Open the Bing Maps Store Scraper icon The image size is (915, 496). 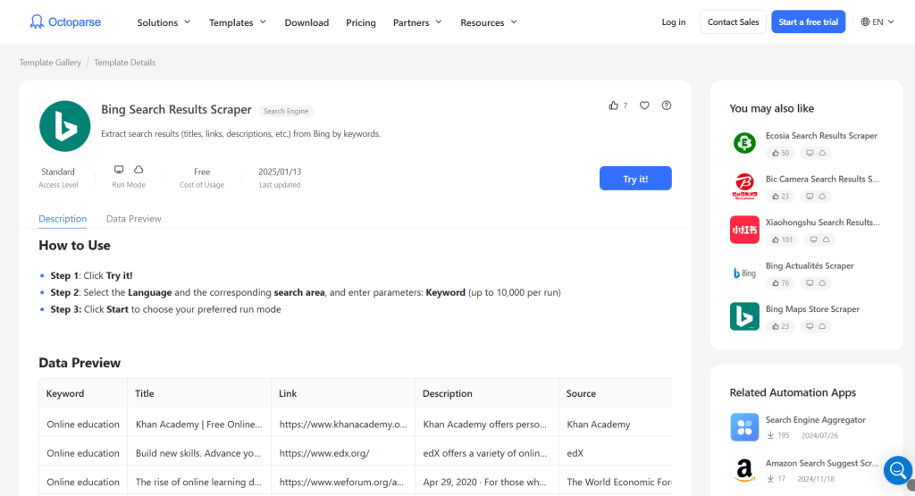tap(744, 316)
